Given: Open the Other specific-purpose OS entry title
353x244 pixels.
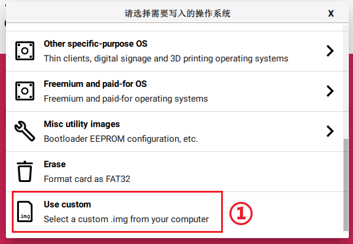Looking at the screenshot, I should point(95,44).
